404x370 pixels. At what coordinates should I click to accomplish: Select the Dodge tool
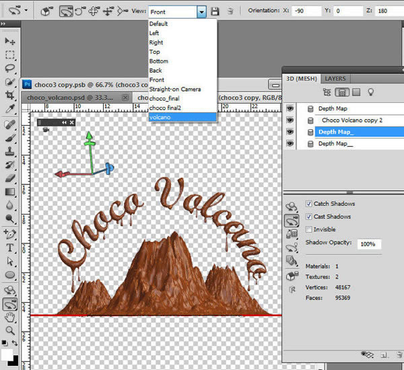coord(10,219)
